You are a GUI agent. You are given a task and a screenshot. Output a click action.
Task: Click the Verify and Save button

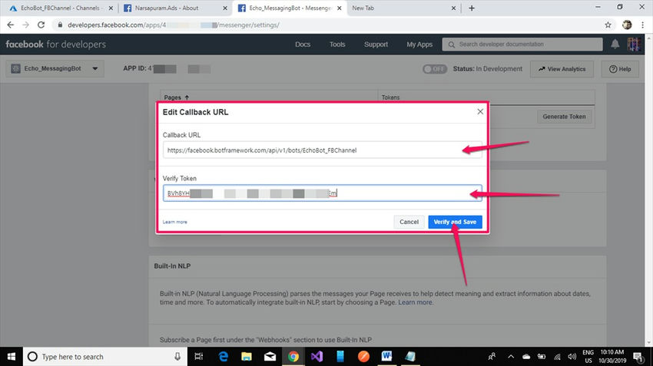tap(455, 222)
